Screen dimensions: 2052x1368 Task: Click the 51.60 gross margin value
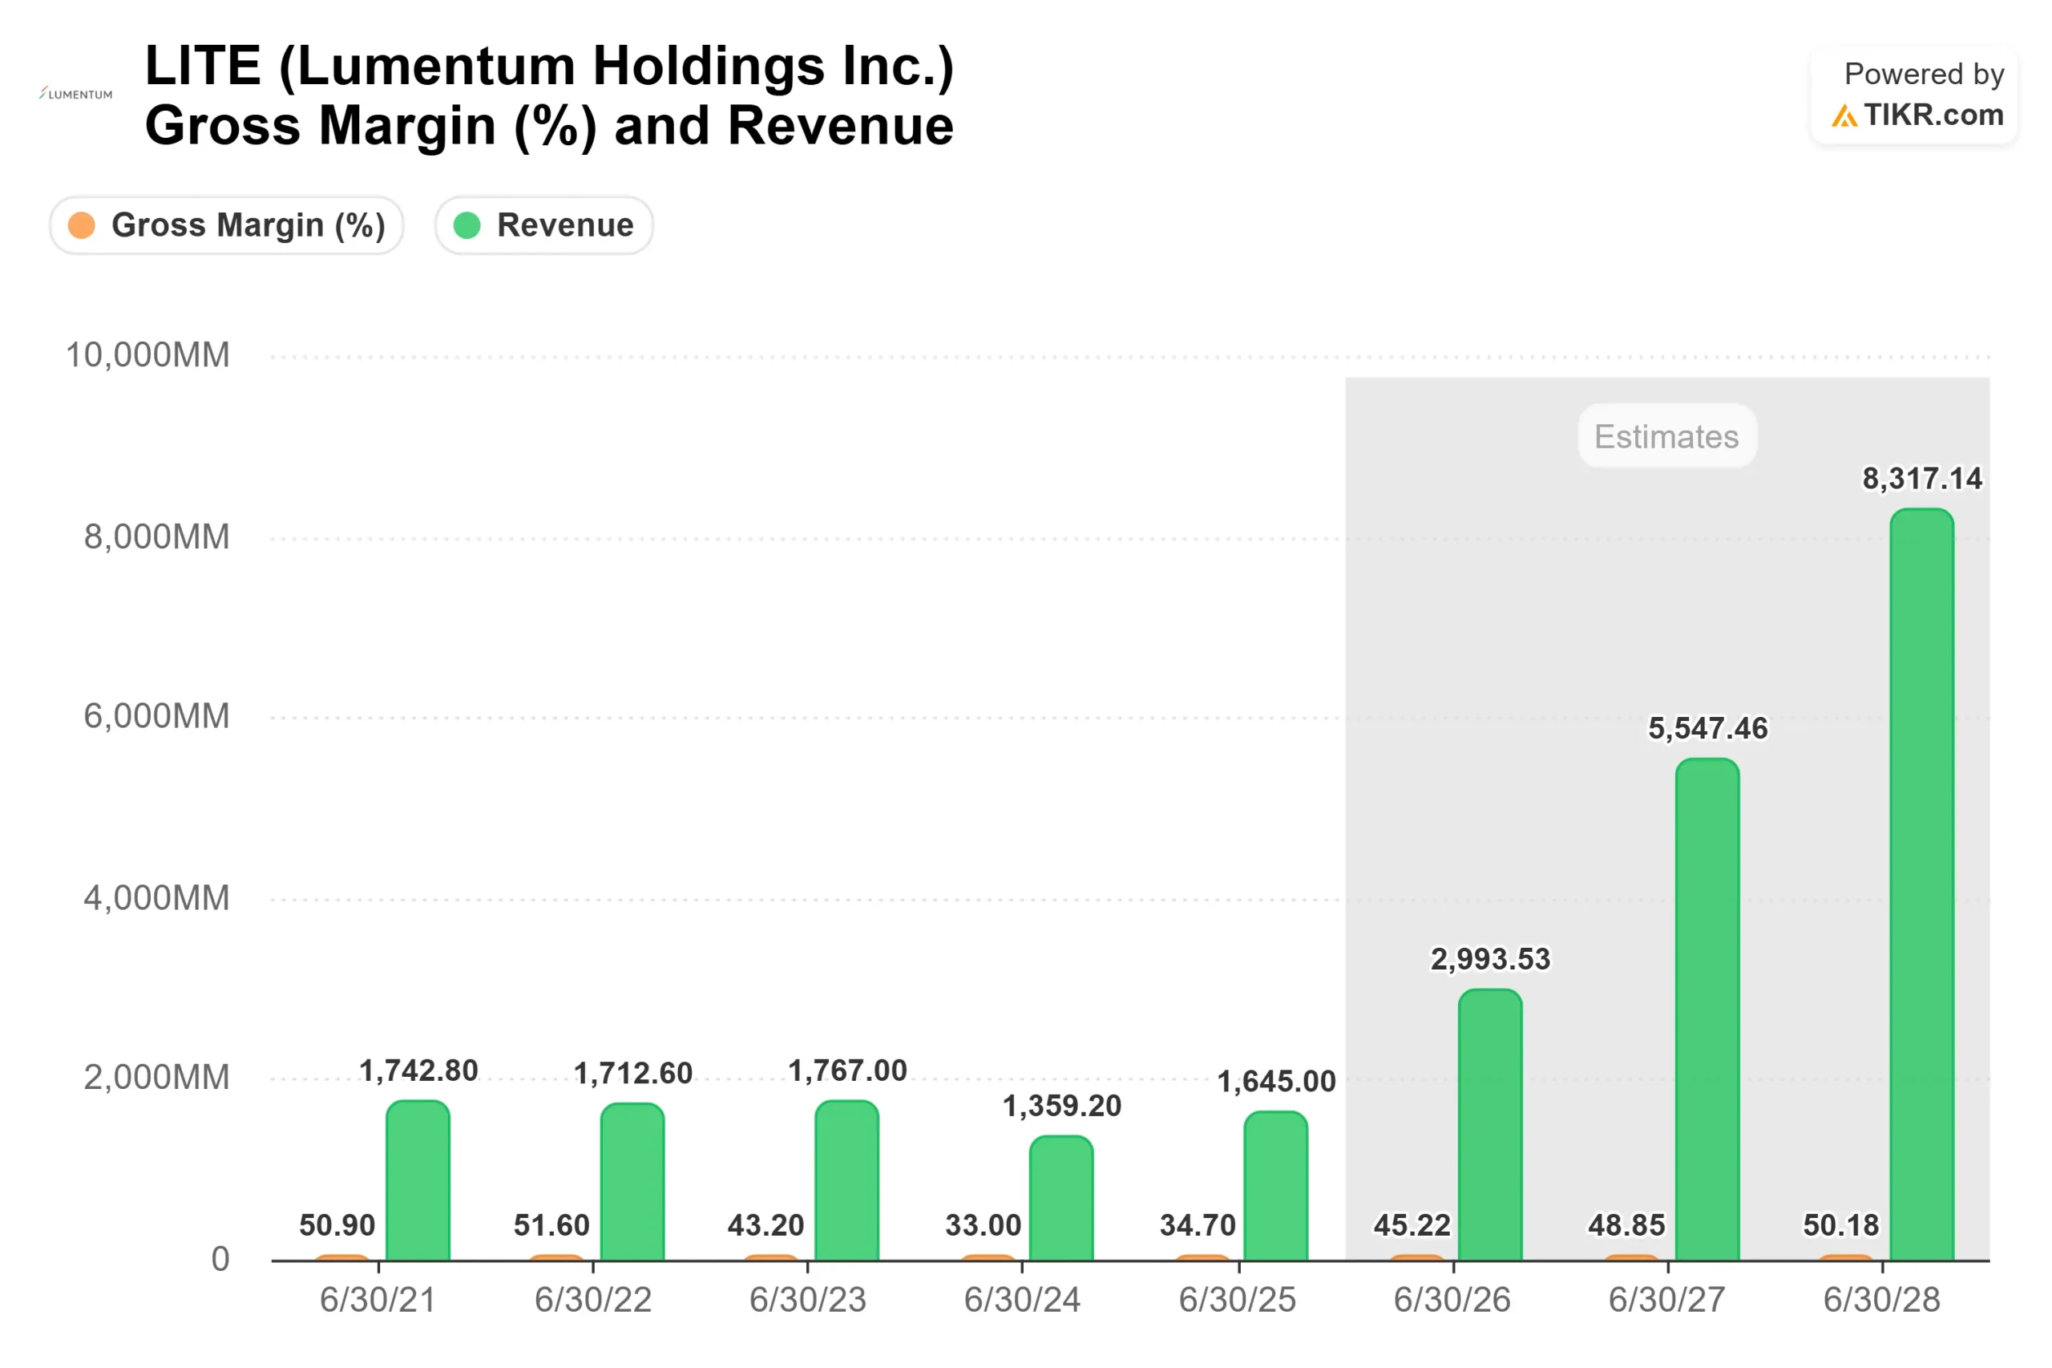click(x=552, y=1225)
